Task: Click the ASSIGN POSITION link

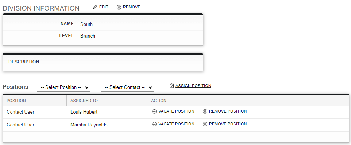Action: (193, 86)
